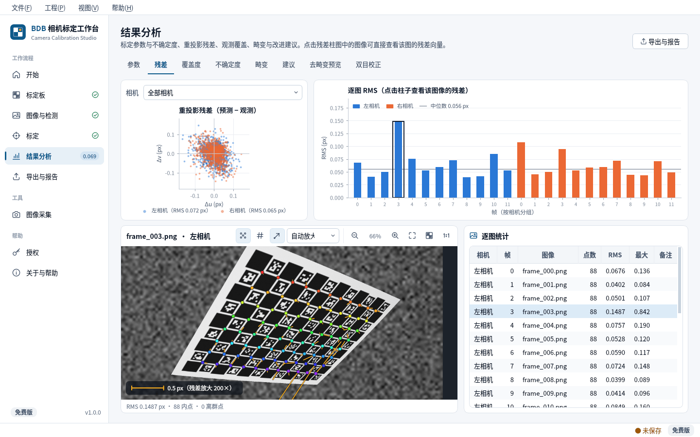The image size is (700, 437).
Task: Set image zoom to 1:1
Action: tap(446, 235)
